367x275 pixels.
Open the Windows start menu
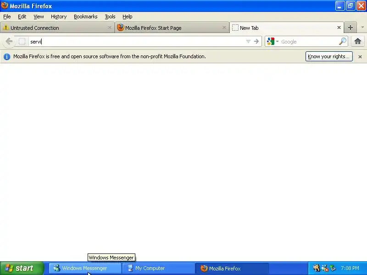pos(22,268)
